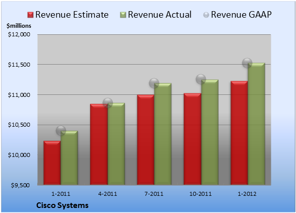
Task: Click the $11,000 axis value
Action: pos(19,95)
